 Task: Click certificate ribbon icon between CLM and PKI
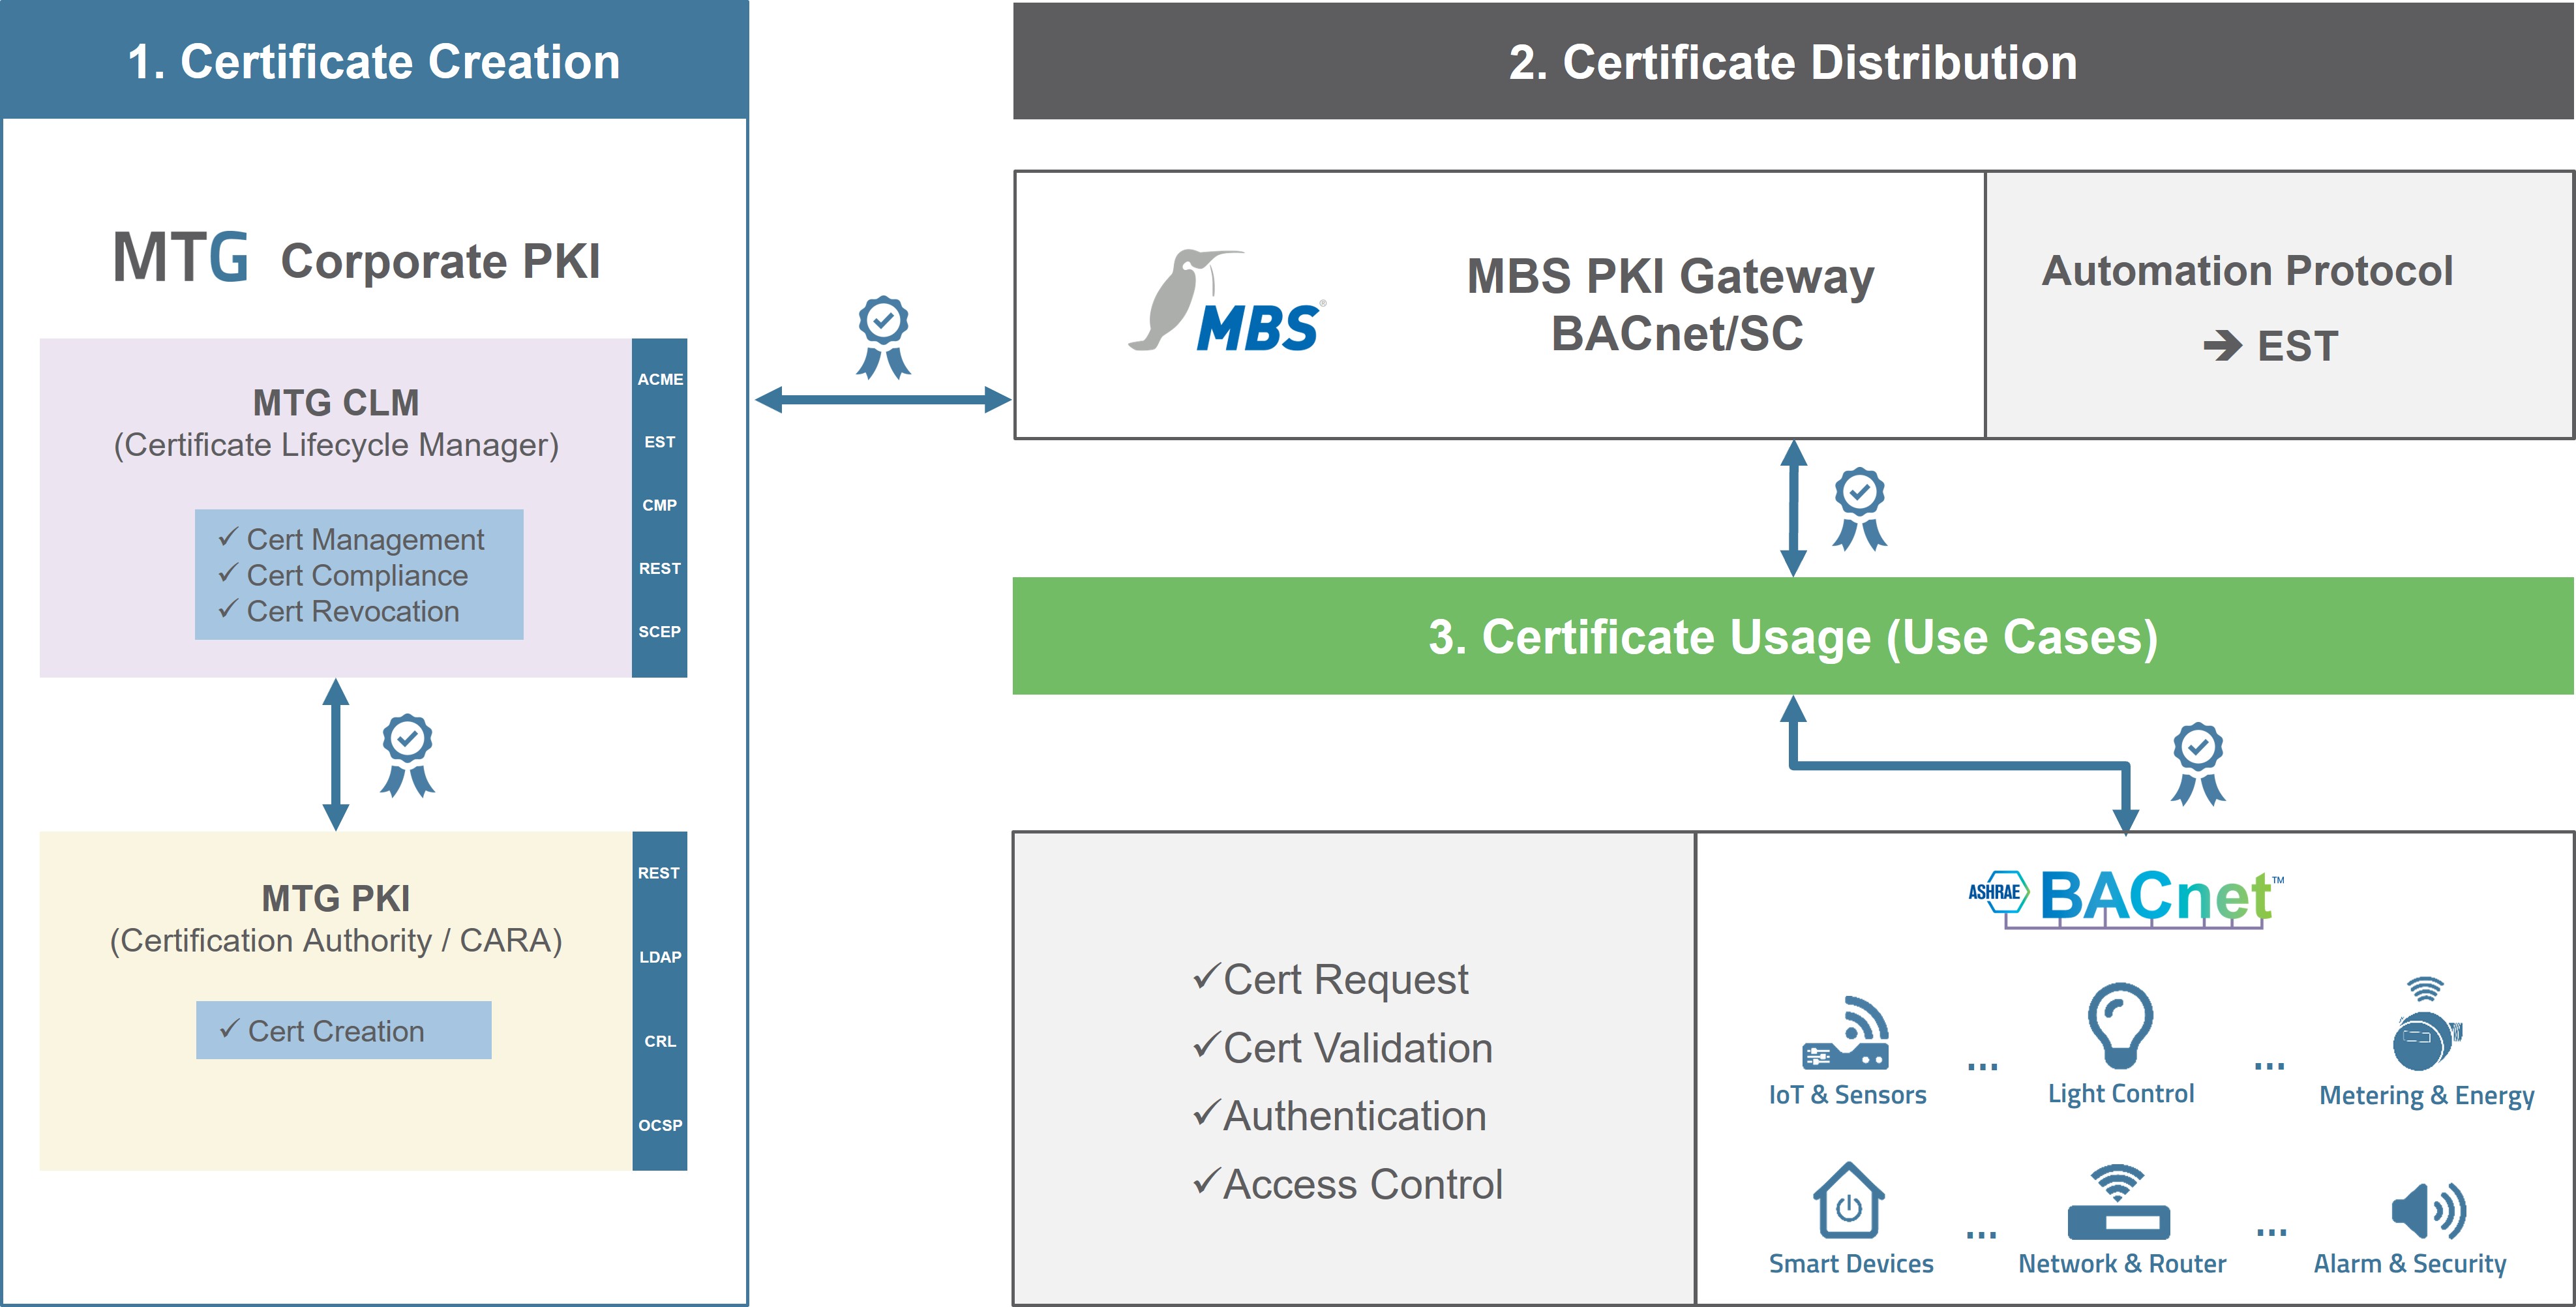tap(407, 755)
